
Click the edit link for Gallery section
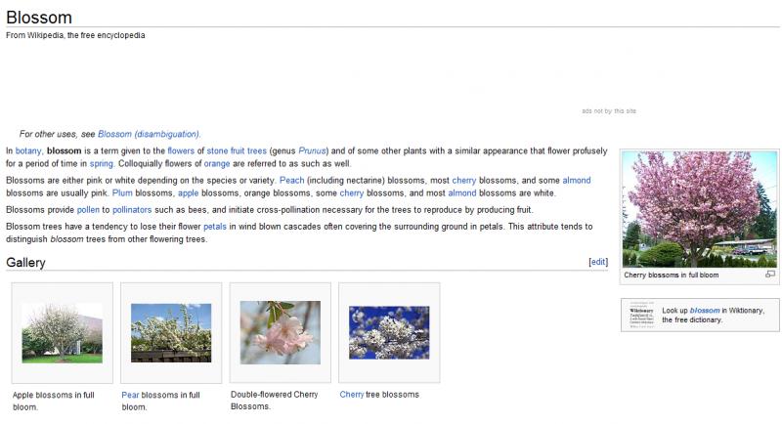[x=598, y=262]
